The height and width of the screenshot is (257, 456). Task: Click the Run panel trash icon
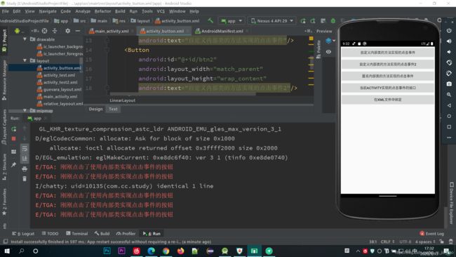(x=25, y=178)
